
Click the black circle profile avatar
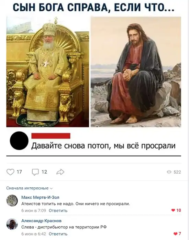[19, 141]
